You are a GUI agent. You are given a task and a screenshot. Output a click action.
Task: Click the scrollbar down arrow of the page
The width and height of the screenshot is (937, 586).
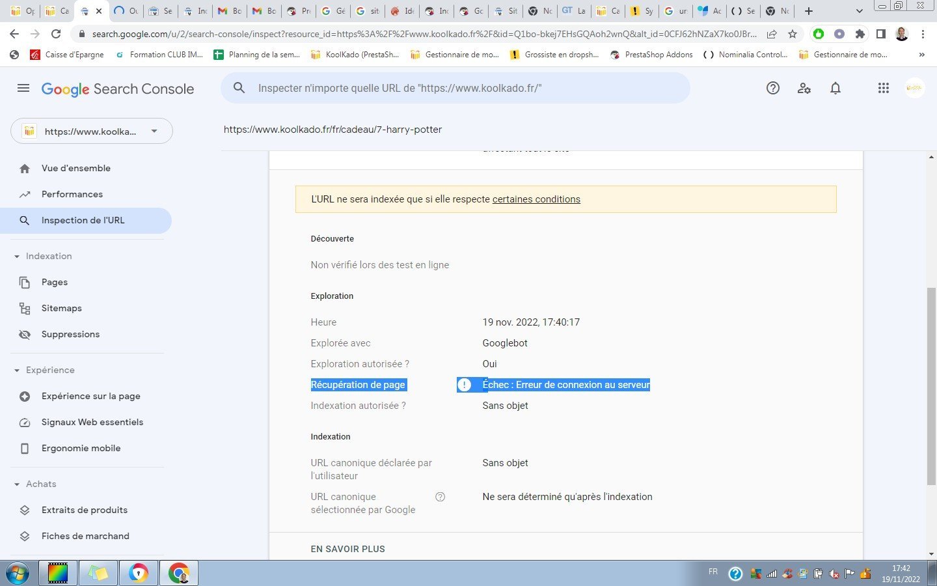[932, 554]
